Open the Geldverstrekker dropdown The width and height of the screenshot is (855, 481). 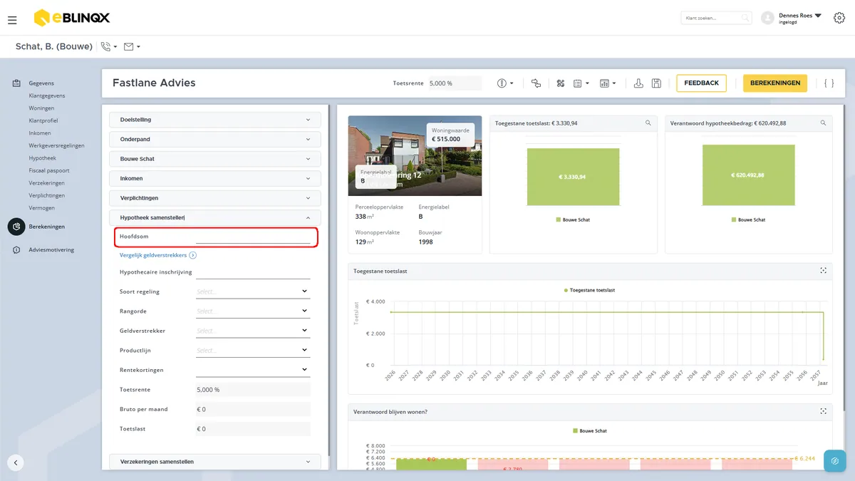[x=253, y=331]
